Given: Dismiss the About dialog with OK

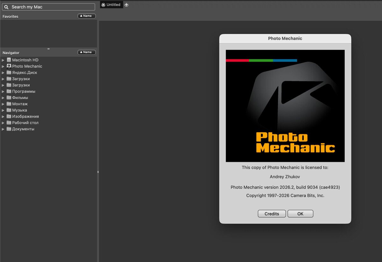Looking at the screenshot, I should (300, 214).
